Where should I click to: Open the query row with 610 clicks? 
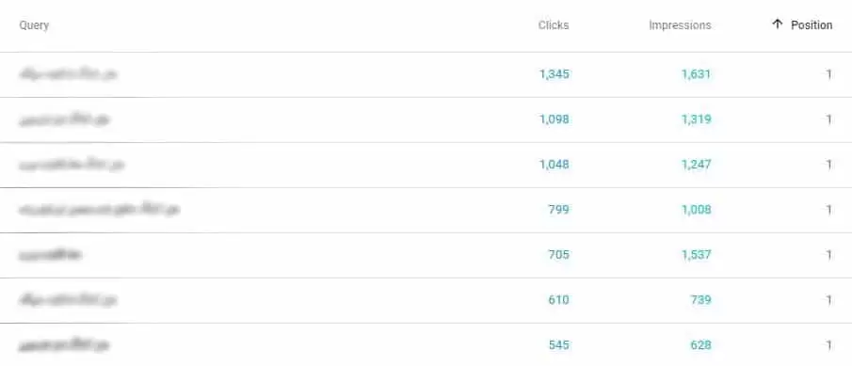pos(426,300)
